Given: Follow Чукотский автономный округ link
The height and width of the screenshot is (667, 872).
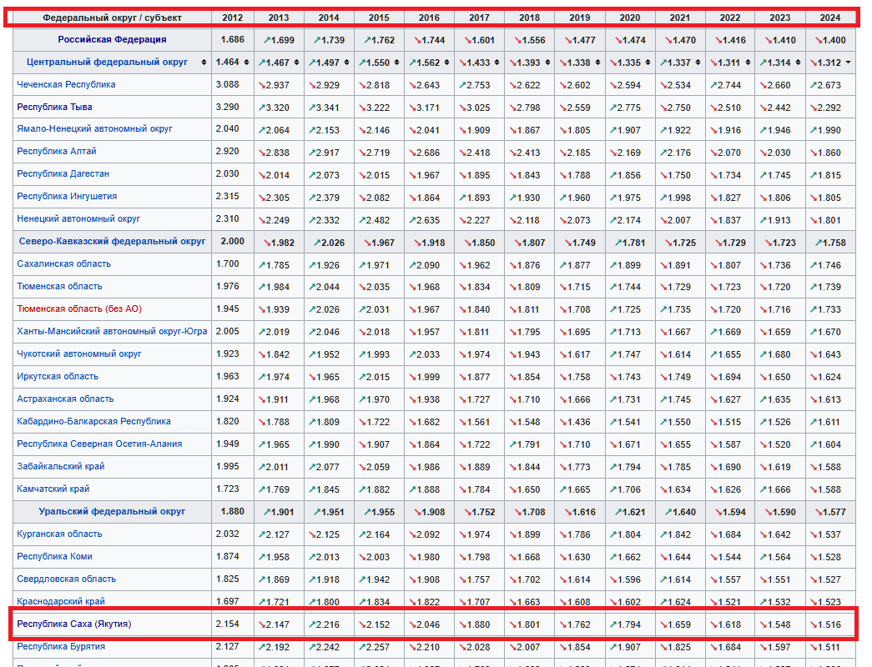Looking at the screenshot, I should tap(79, 354).
